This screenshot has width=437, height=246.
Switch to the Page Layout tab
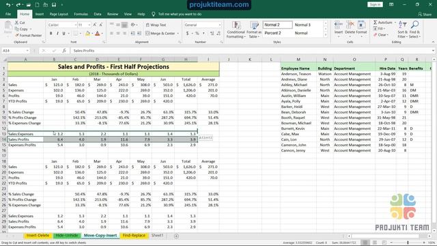(x=59, y=14)
